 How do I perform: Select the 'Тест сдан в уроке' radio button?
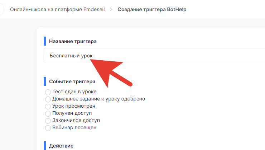click(48, 92)
